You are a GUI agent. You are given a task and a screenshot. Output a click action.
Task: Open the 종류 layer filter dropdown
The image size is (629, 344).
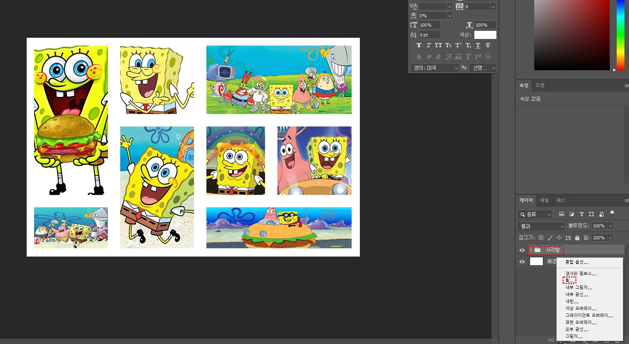click(535, 214)
